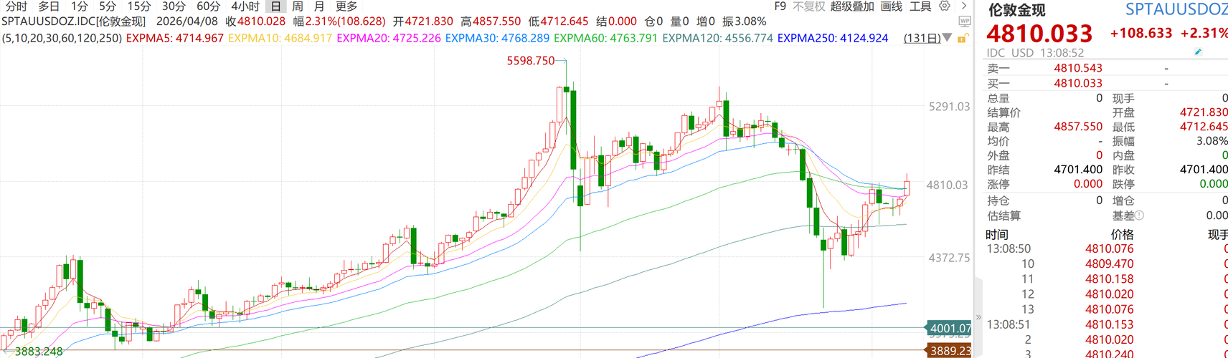Click the EXPMA20: 4725.226 label
The width and height of the screenshot is (1228, 358).
point(389,38)
